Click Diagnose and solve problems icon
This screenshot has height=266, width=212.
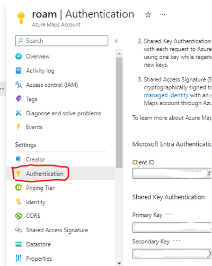coord(19,113)
